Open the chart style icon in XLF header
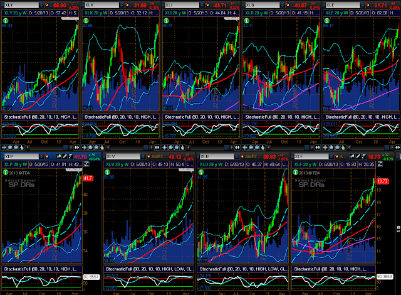Image resolution: width=401 pixels, height=295 pixels. coord(352,156)
